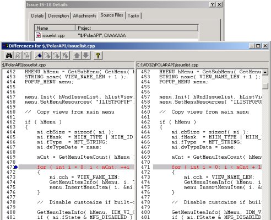
Task: Switch to the Tasks tab
Action: pyautogui.click(x=133, y=16)
